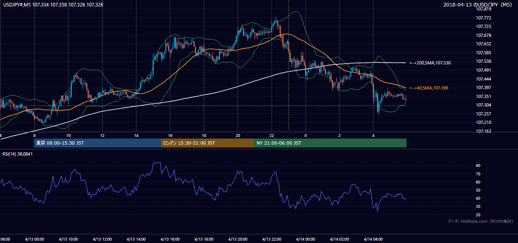
Task: Click price axis label 107.304
Action: [484, 105]
